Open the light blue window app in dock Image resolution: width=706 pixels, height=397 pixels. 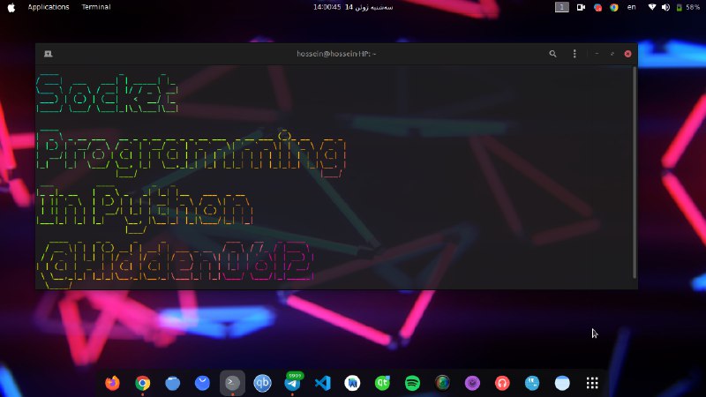pos(562,383)
